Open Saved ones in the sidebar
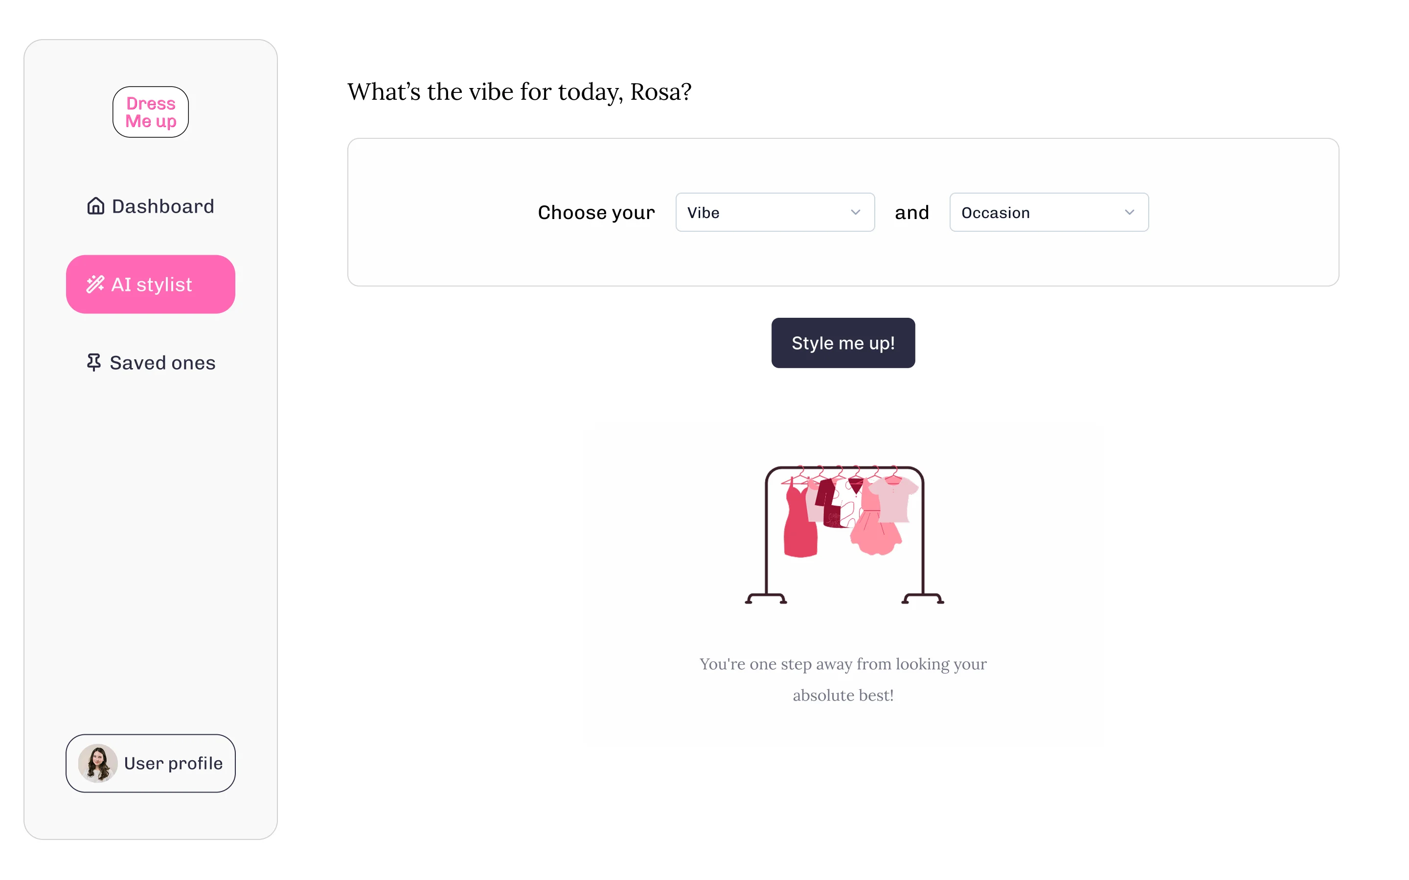Viewport: 1409px width, 880px height. 151,363
